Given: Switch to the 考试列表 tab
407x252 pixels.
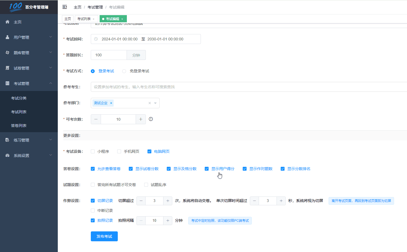Looking at the screenshot, I should pos(84,19).
